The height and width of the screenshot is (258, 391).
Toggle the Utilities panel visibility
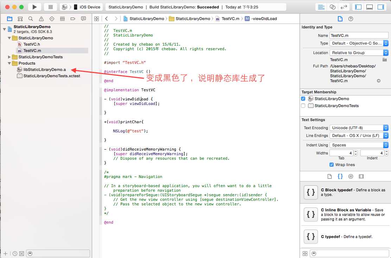point(381,7)
